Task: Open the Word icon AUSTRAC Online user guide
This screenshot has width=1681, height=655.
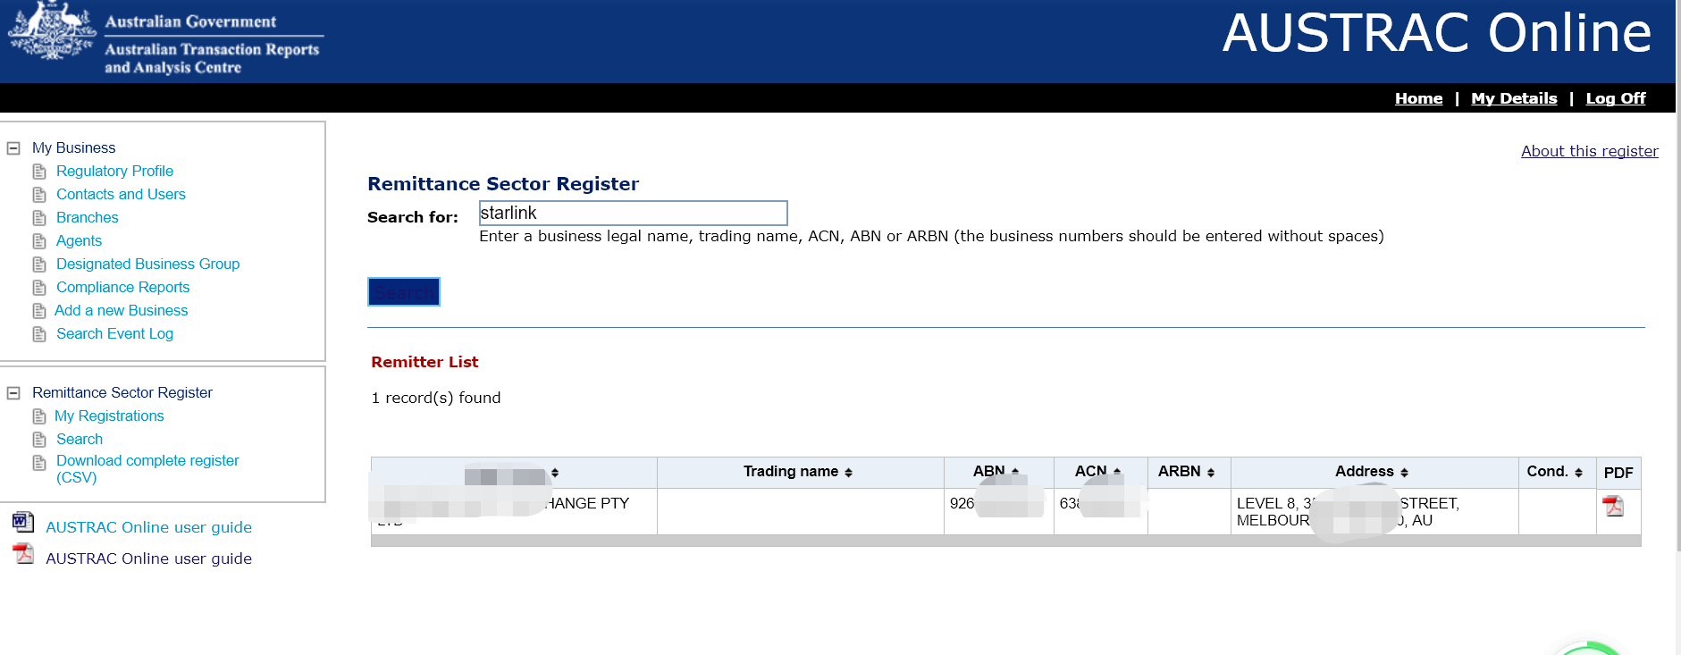Action: coord(23,522)
